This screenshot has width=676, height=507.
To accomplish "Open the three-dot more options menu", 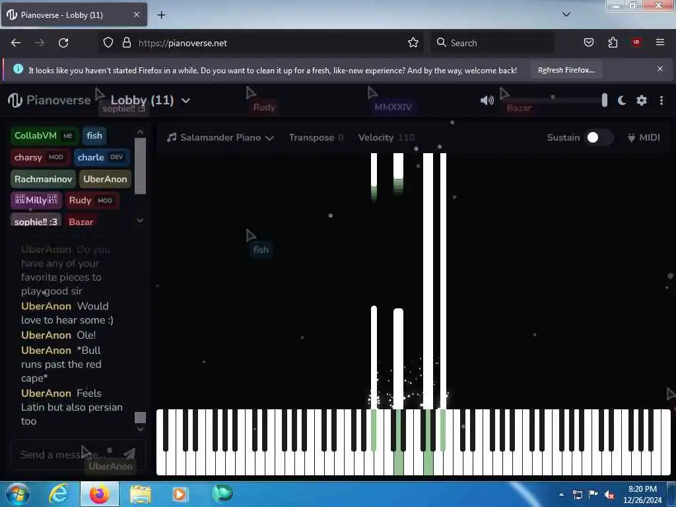I will (661, 100).
